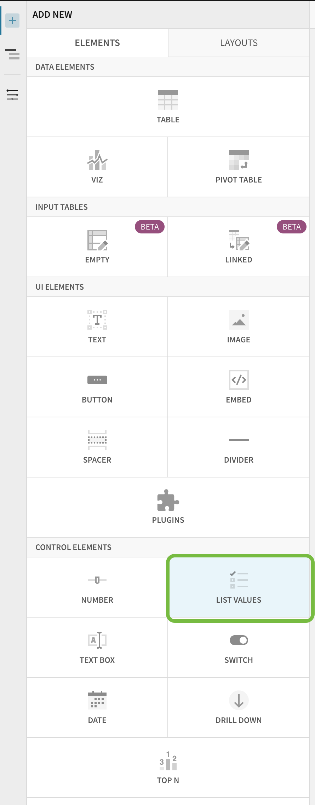Add a Pivot Table

pyautogui.click(x=239, y=166)
